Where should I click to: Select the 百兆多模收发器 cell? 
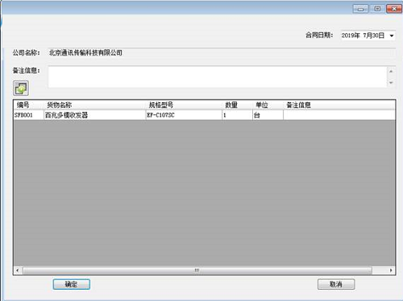pyautogui.click(x=94, y=115)
